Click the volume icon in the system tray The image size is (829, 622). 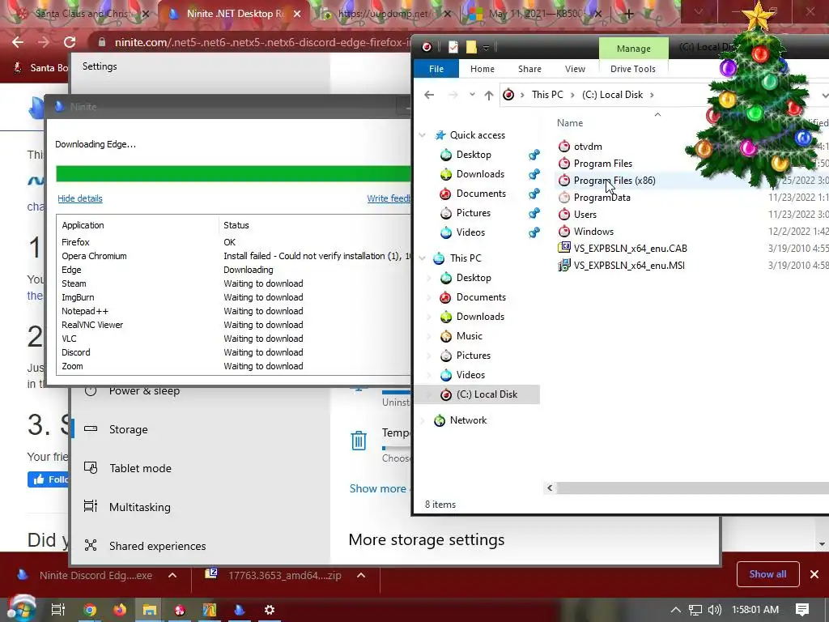pos(714,610)
